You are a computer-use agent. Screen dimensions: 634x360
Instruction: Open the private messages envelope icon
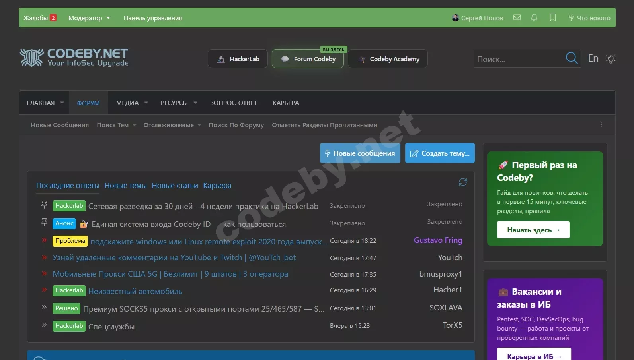coord(517,17)
